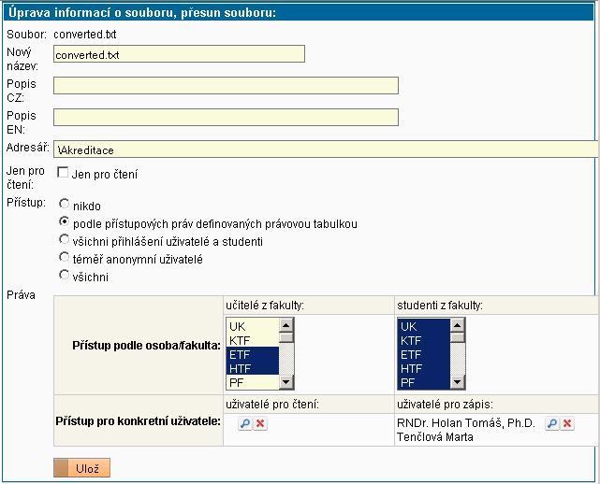Select KTF in teachers faculty list

point(251,341)
